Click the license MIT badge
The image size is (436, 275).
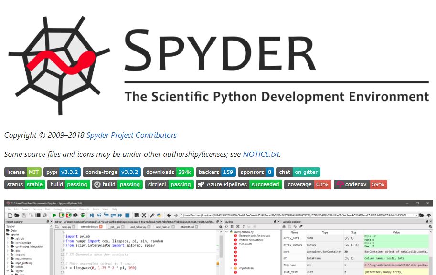tap(23, 172)
